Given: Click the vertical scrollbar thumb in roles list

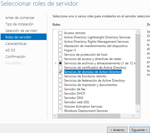Looking at the screenshot, I should (x=138, y=69).
